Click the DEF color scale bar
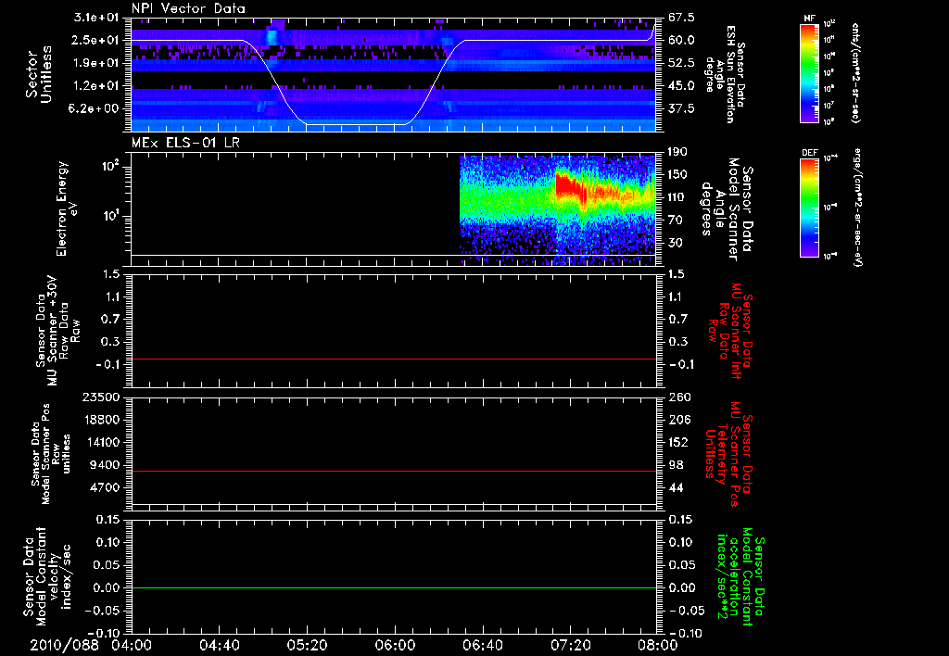The height and width of the screenshot is (656, 949). coord(809,208)
